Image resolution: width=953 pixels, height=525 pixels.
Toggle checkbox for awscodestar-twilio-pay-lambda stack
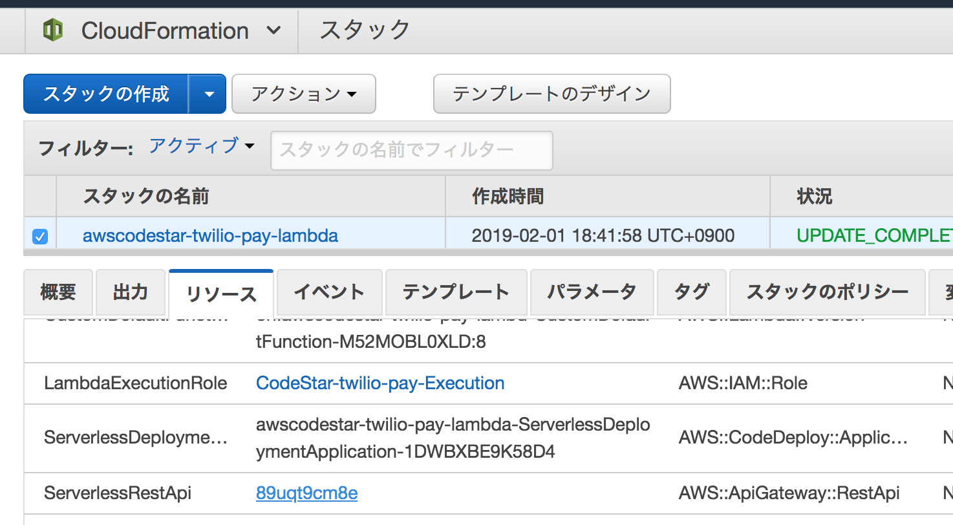[39, 237]
